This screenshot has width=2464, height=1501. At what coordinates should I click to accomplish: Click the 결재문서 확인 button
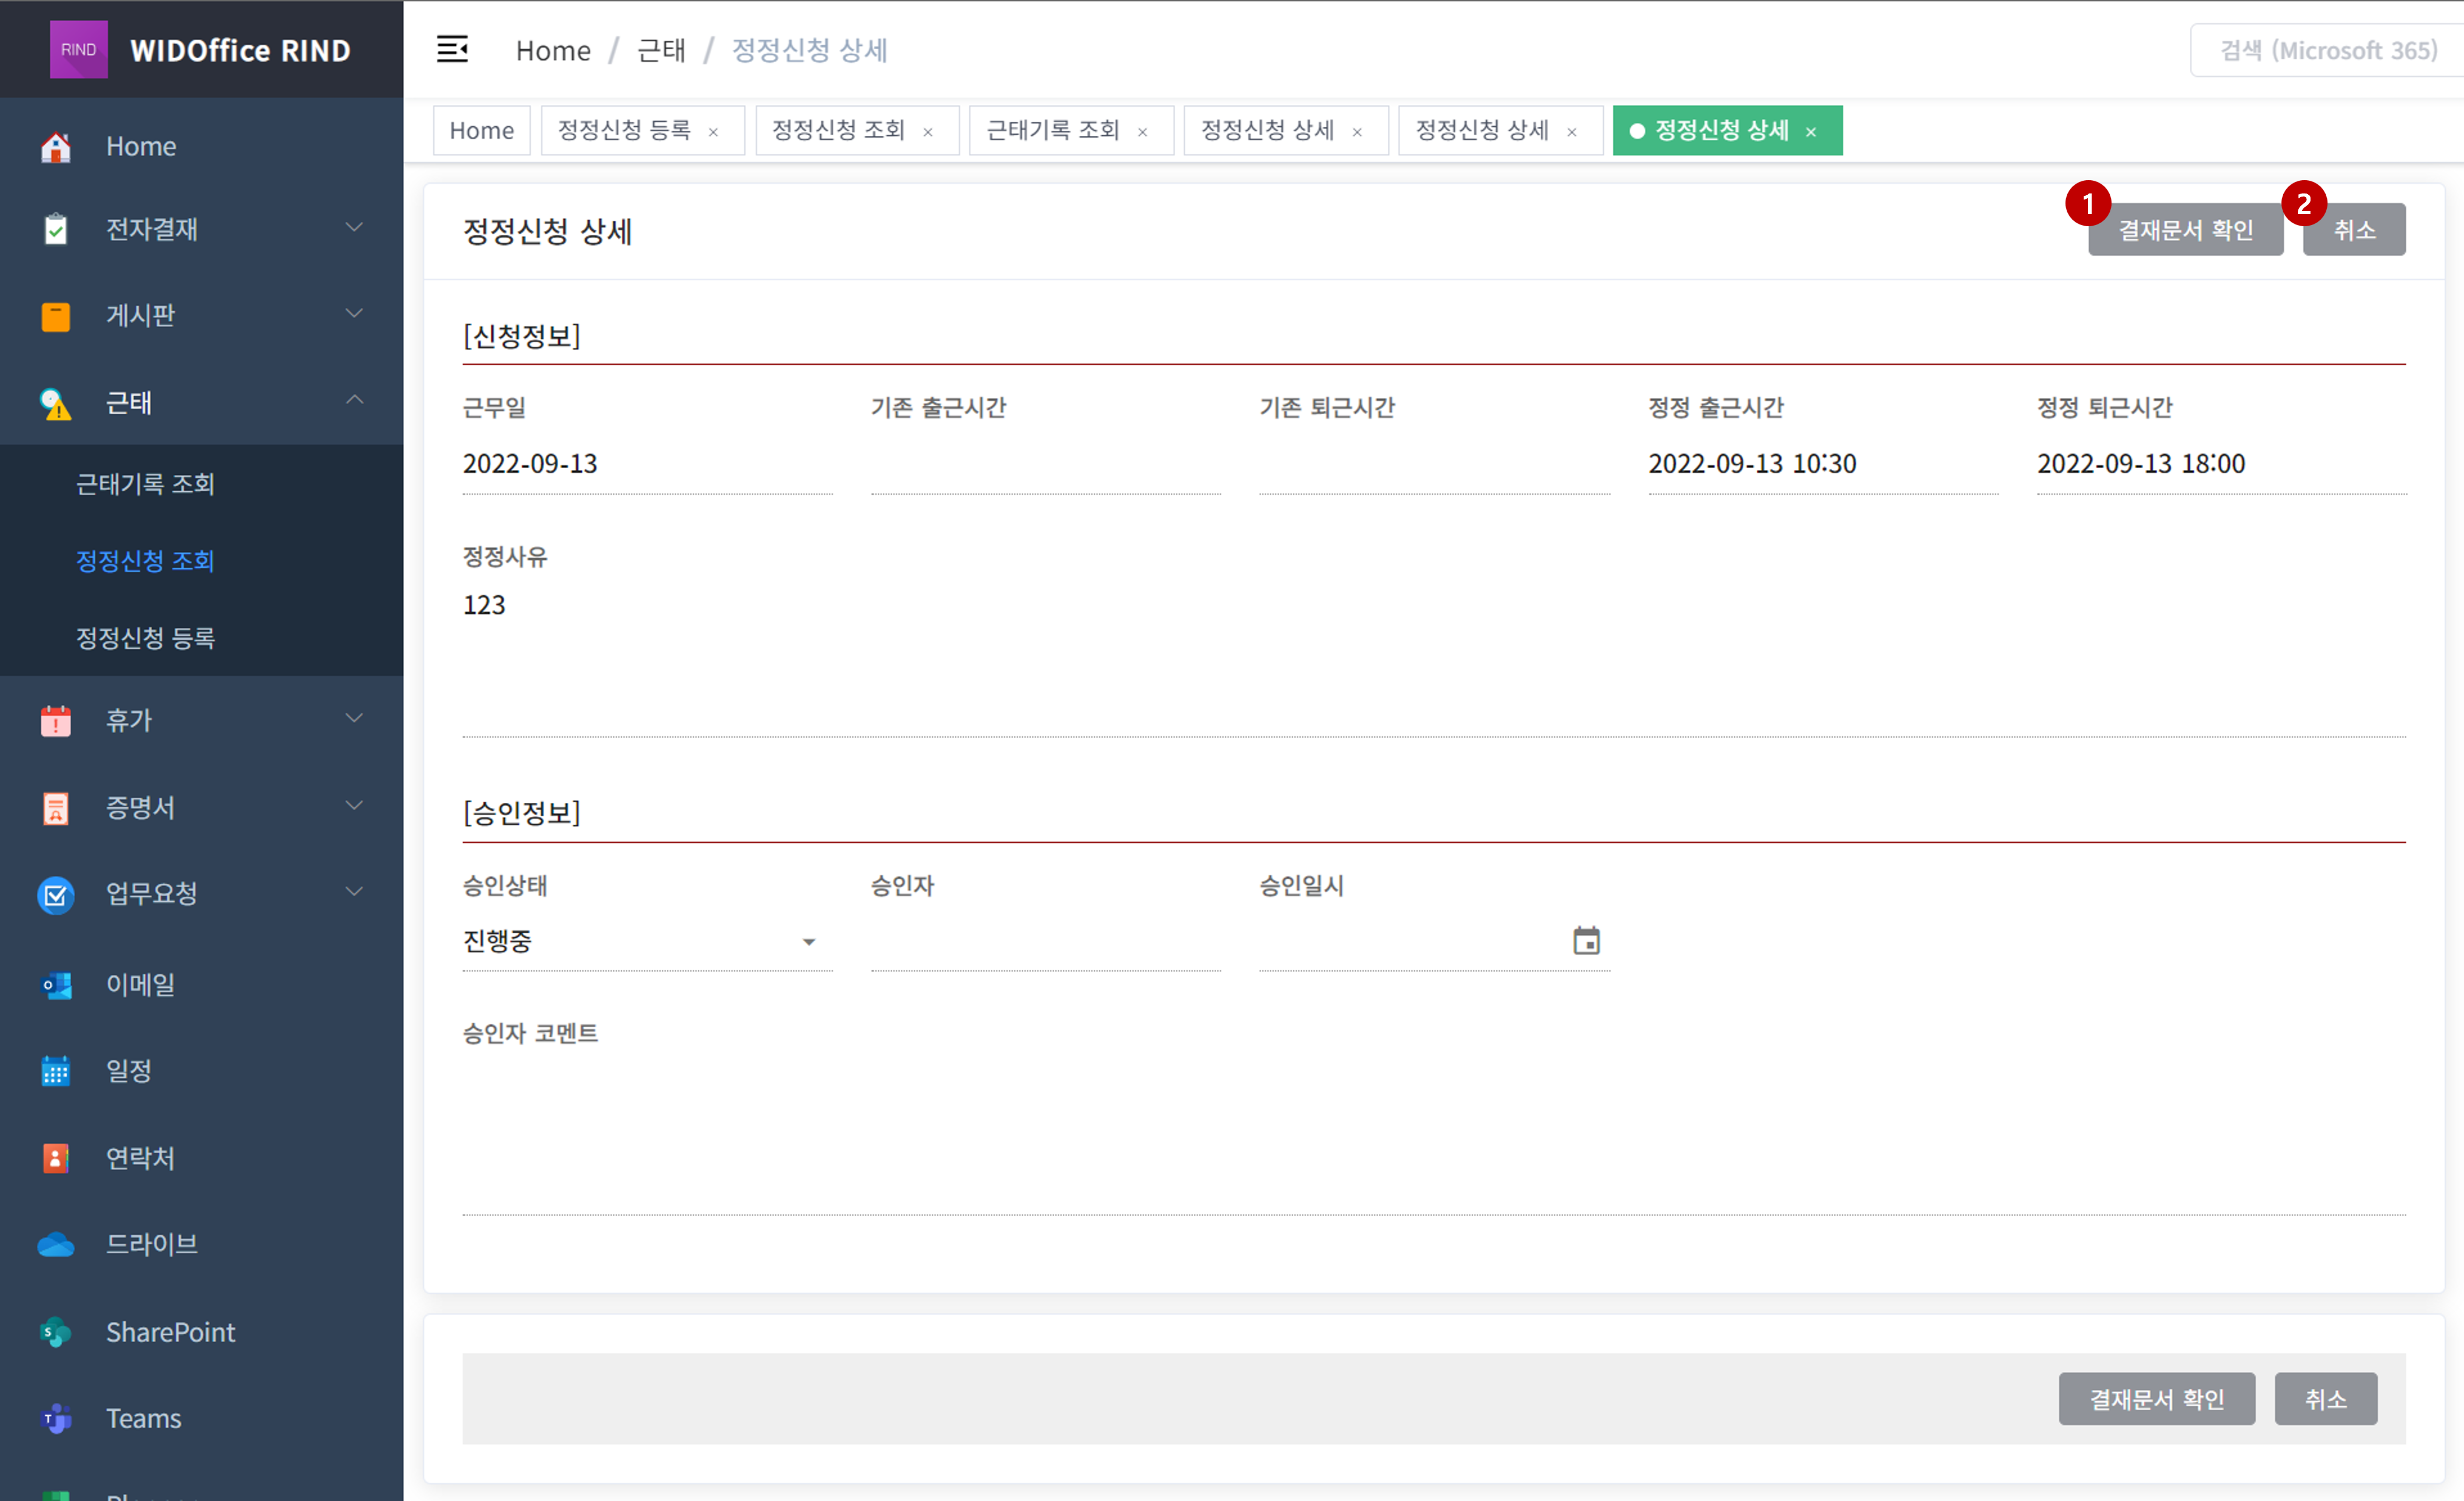tap(2185, 229)
